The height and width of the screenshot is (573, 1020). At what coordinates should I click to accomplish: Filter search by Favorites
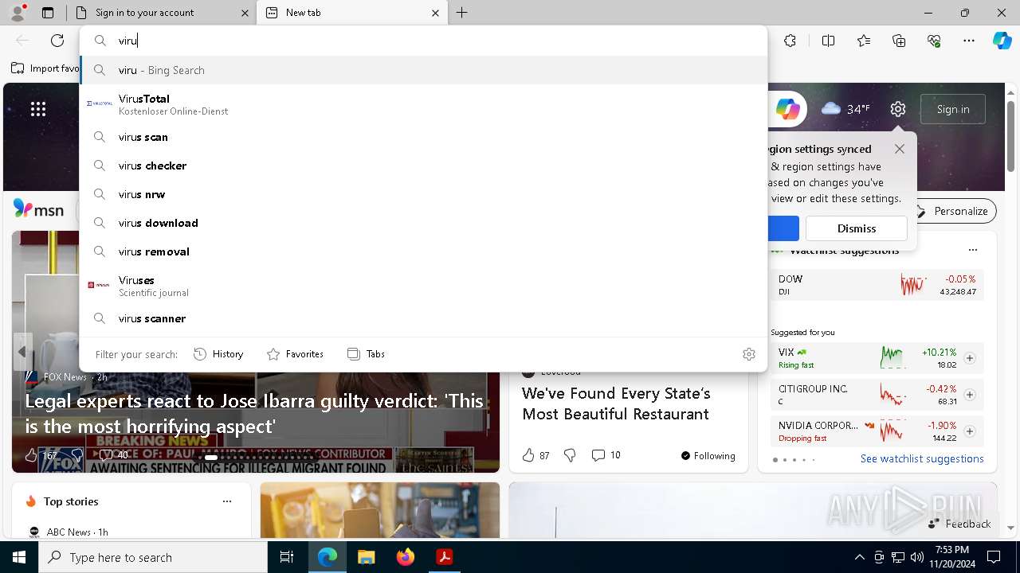click(295, 354)
